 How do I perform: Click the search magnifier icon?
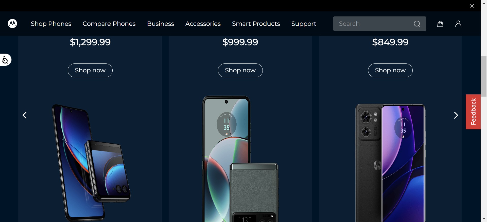(417, 24)
